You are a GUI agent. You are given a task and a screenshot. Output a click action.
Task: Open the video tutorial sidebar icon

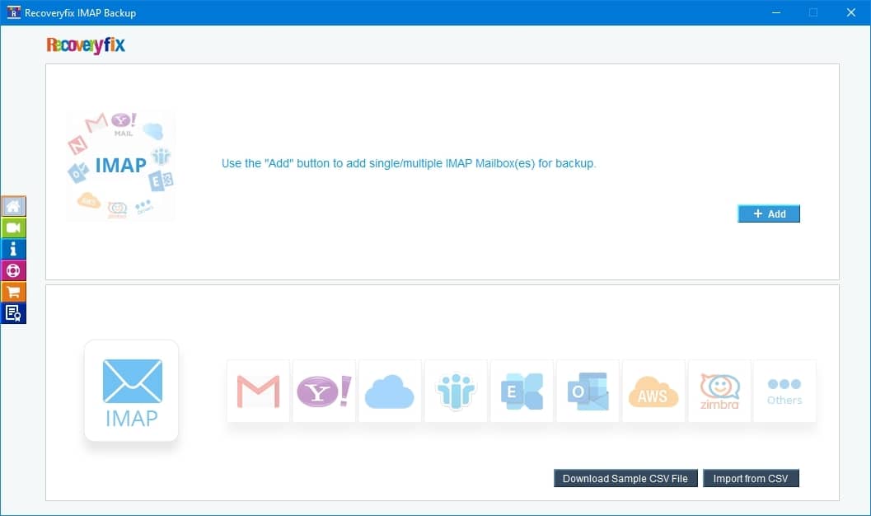click(x=13, y=228)
